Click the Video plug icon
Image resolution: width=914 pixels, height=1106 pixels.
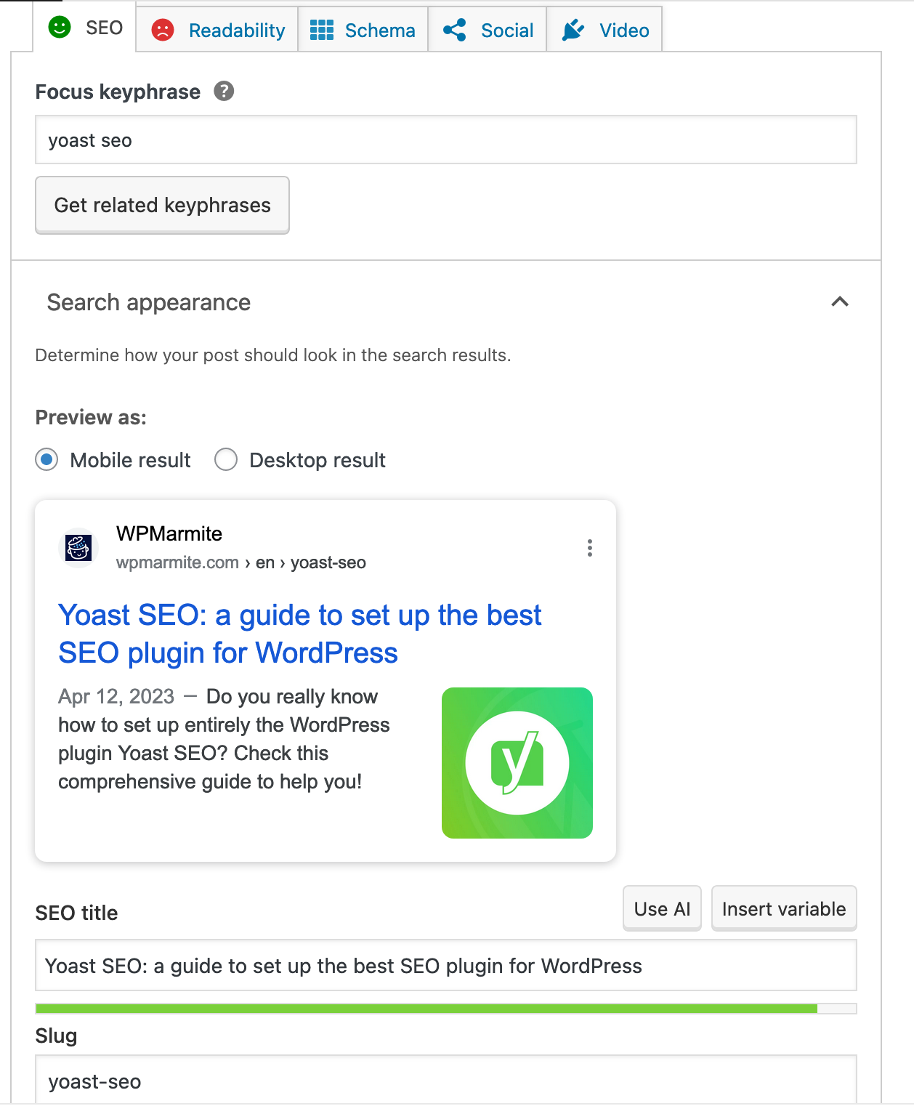[x=573, y=29]
